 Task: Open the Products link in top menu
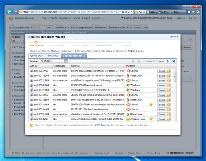53,18
